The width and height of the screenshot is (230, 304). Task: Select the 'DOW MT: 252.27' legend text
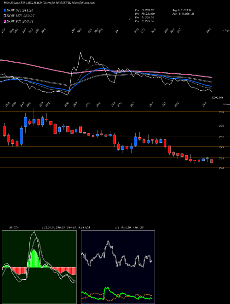click(x=21, y=16)
